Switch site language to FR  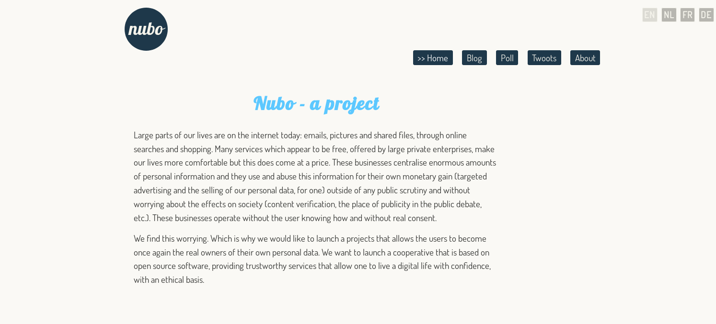[x=687, y=15]
